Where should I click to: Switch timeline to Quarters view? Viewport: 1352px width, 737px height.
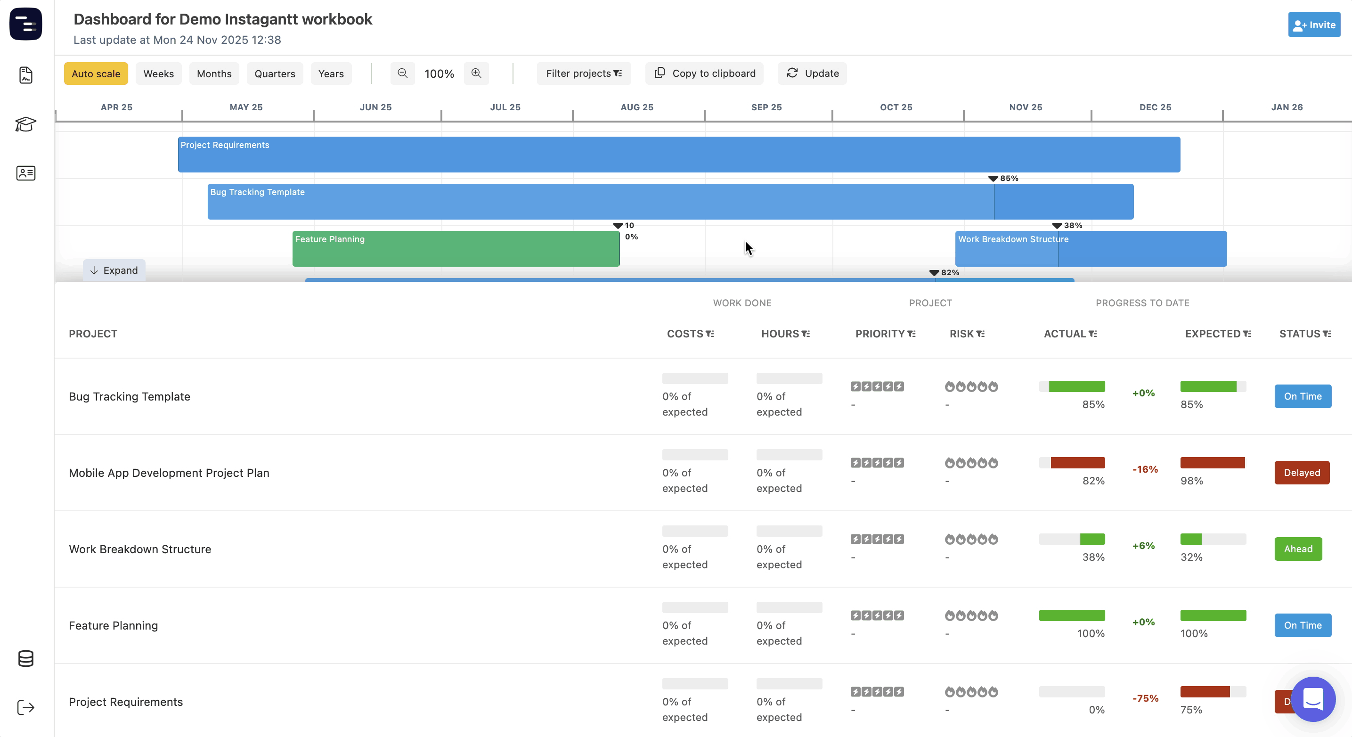275,74
